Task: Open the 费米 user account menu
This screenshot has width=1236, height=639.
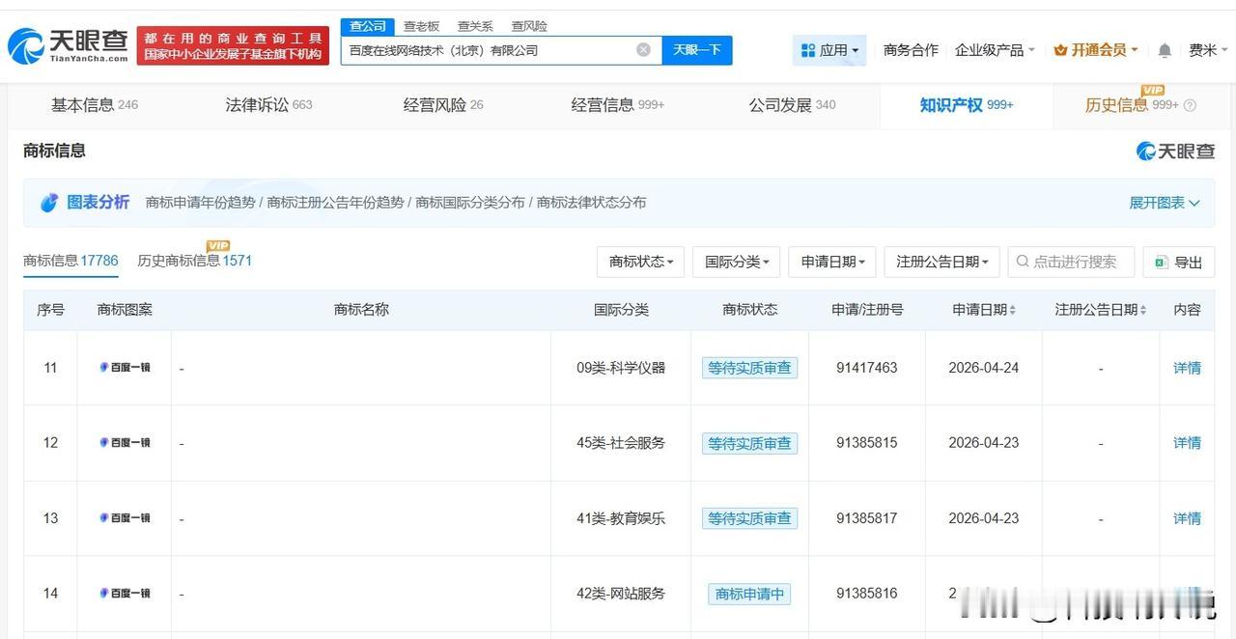Action: (1207, 50)
